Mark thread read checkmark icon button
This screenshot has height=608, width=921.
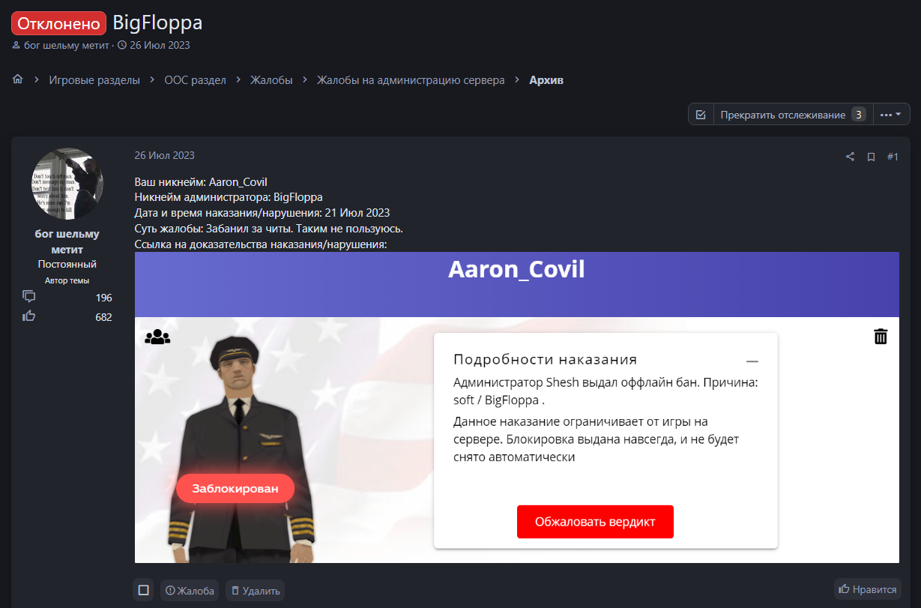(x=701, y=115)
